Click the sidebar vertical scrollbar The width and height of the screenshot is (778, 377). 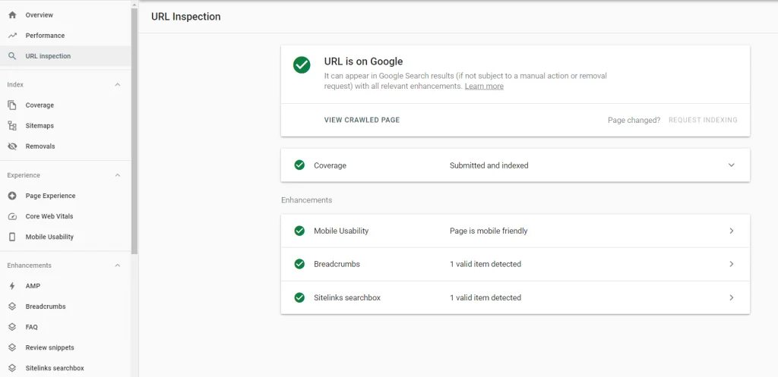coord(134,131)
